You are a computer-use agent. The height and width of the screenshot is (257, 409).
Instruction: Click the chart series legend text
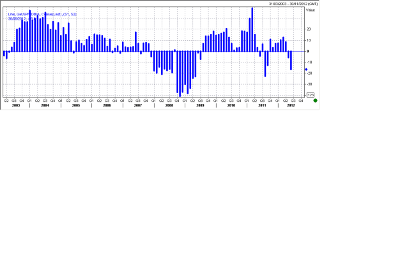[x=42, y=14]
